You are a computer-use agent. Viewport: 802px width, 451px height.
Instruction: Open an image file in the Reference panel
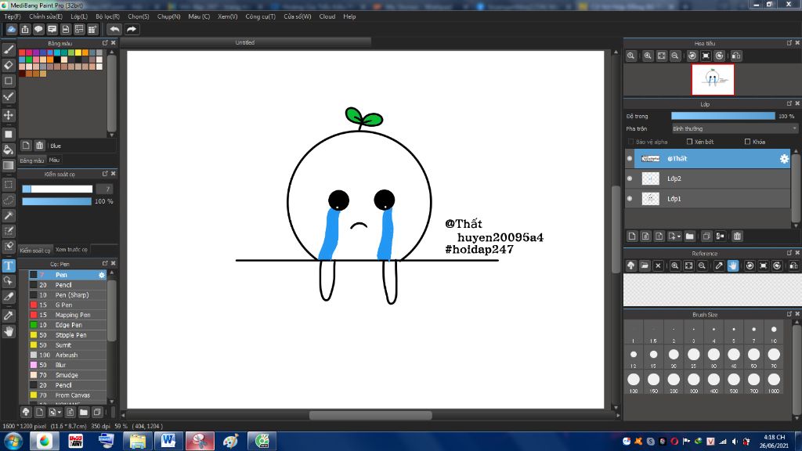(645, 266)
